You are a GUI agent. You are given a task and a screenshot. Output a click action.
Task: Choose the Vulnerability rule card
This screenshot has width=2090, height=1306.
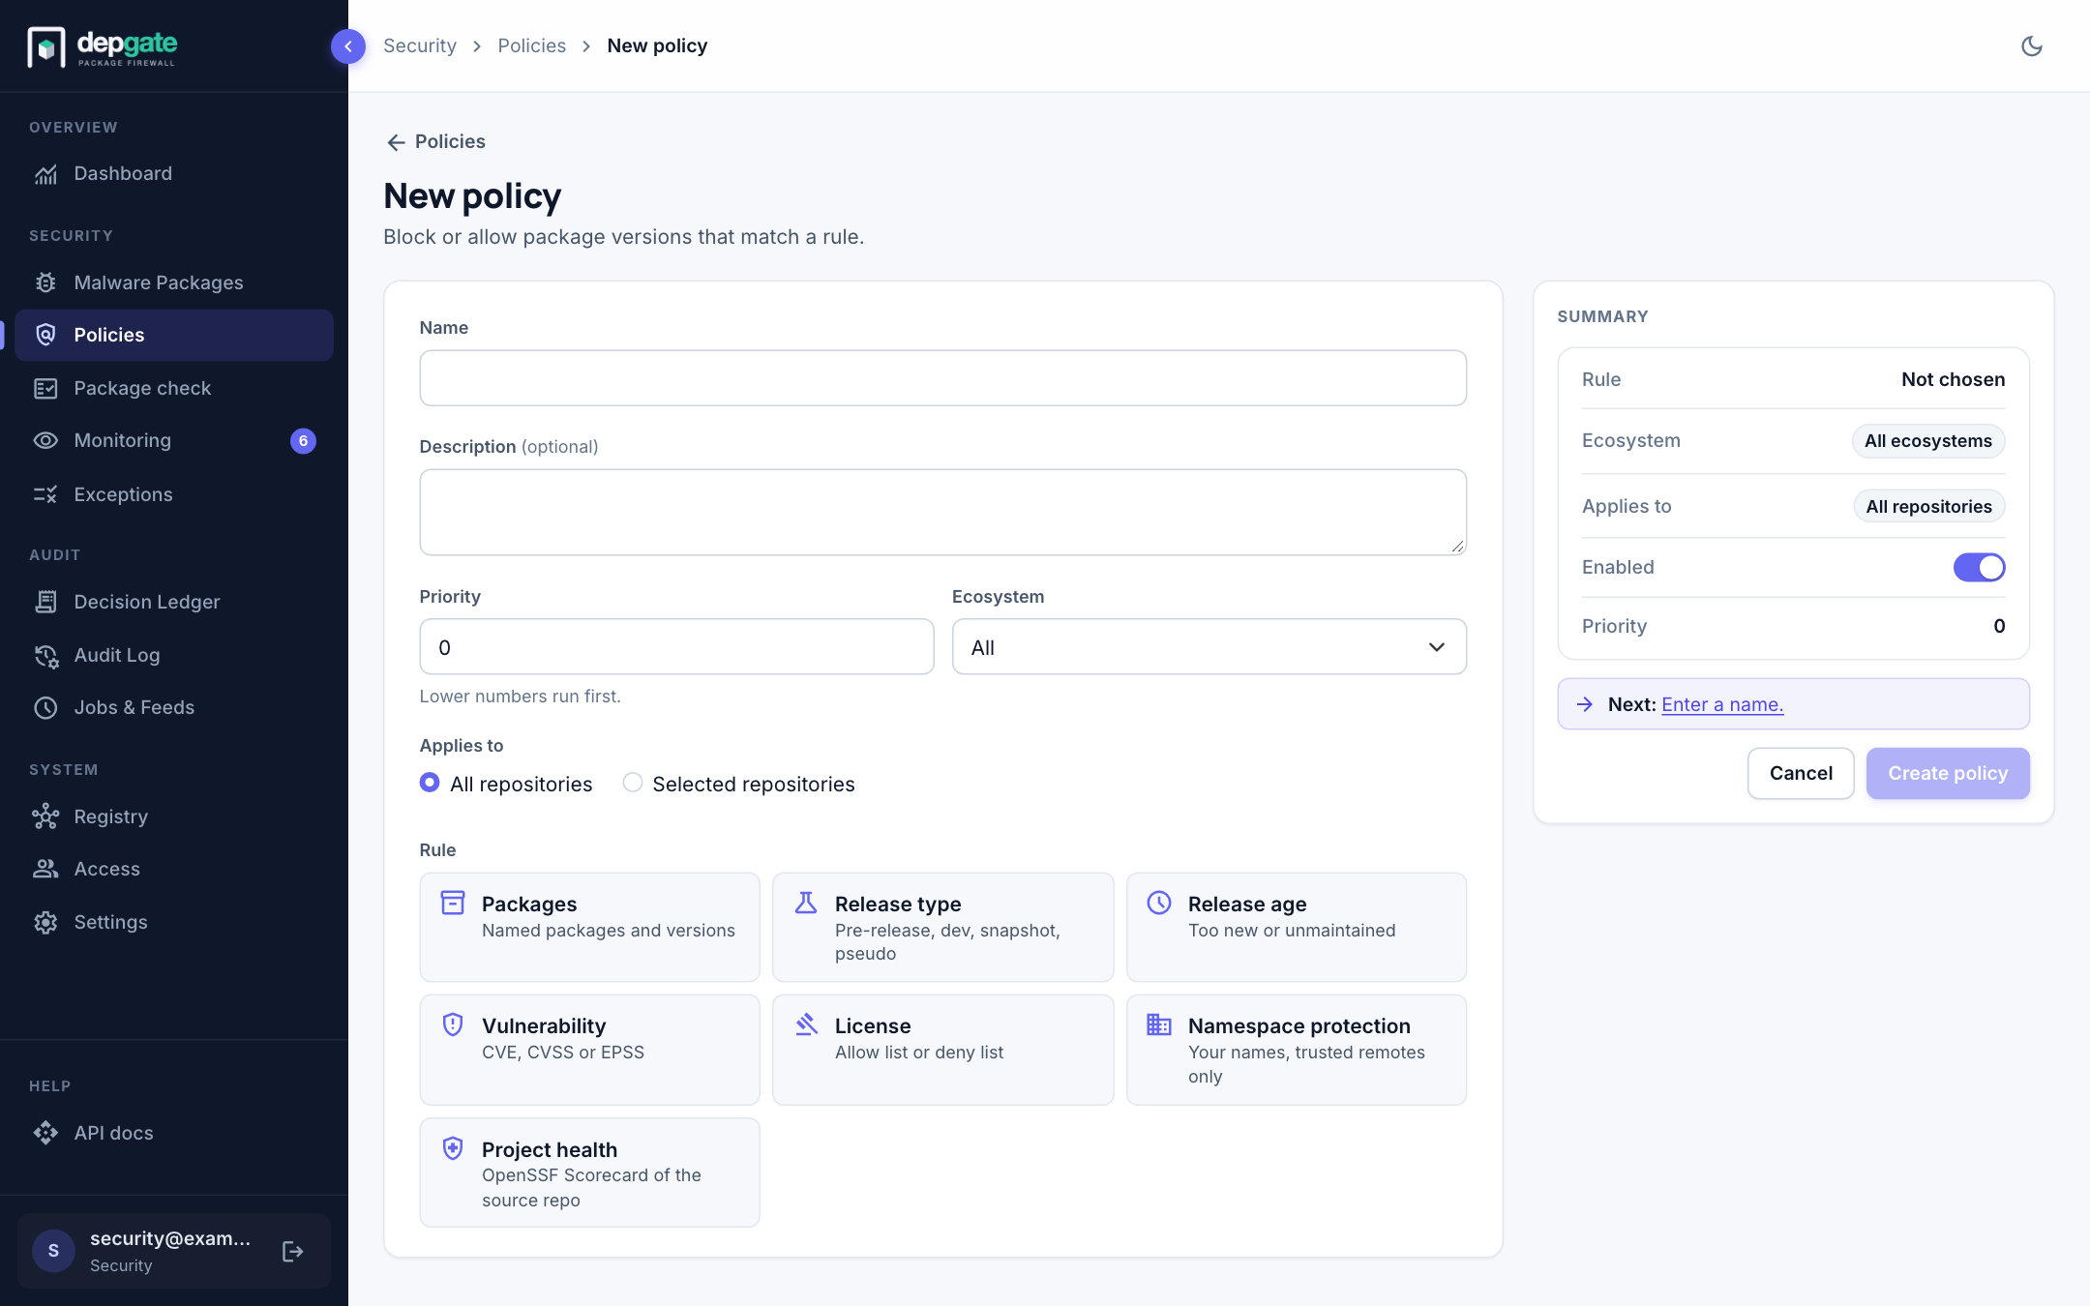point(589,1050)
